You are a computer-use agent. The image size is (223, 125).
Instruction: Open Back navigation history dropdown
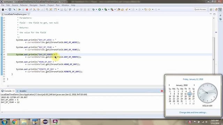point(153,9)
